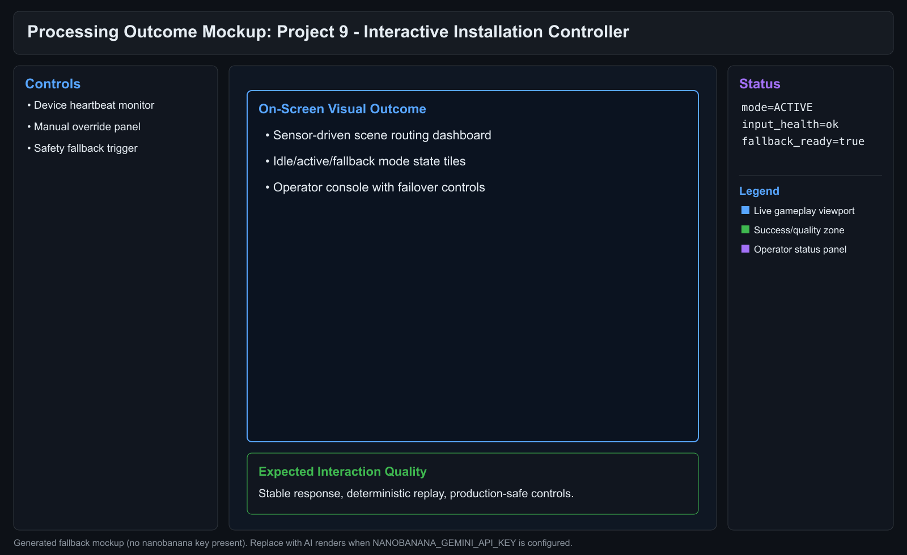907x555 pixels.
Task: Click the green Success/quality zone color square
Action: pos(745,229)
